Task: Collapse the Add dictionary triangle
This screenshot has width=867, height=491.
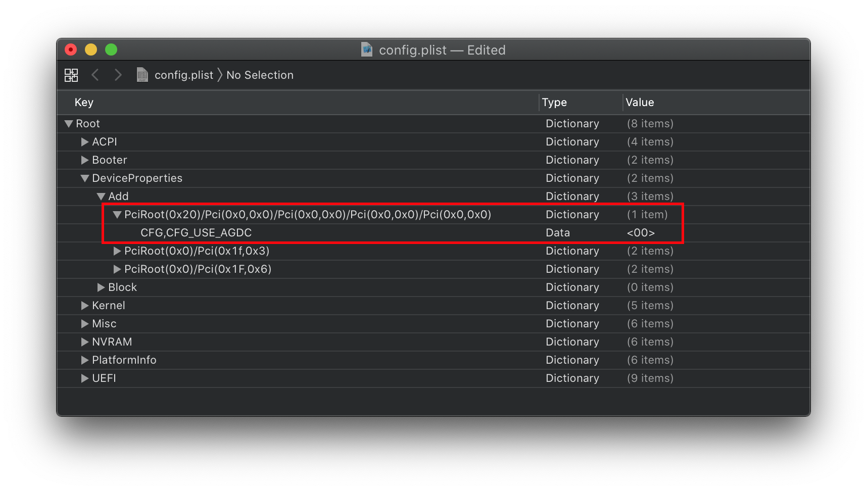Action: 101,197
